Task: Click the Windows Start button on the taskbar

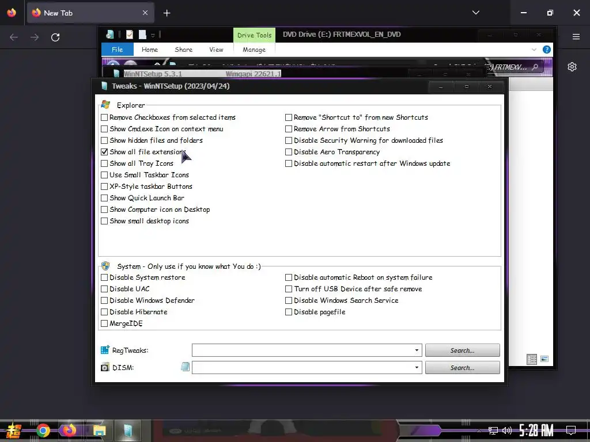Action: [14, 430]
